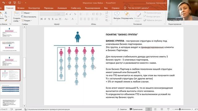Viewport: 198px width, 111px height.
Task: Start slideshow from status bar icon
Action: point(168,109)
